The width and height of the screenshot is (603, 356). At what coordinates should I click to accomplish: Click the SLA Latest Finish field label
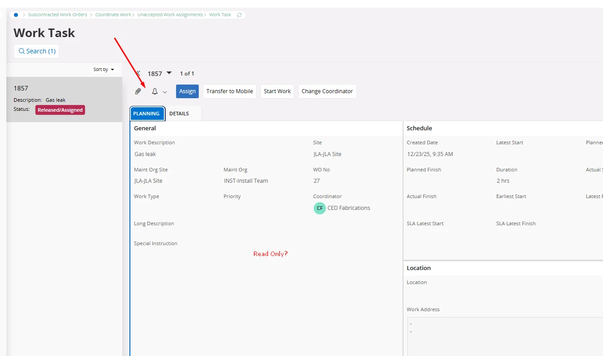[516, 223]
